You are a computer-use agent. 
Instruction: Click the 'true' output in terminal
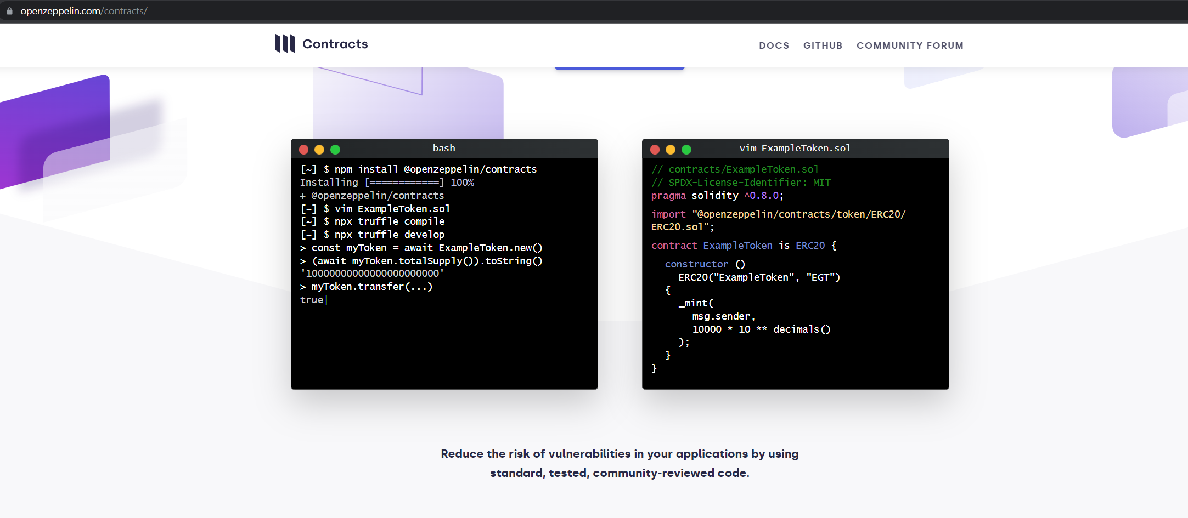pyautogui.click(x=312, y=300)
